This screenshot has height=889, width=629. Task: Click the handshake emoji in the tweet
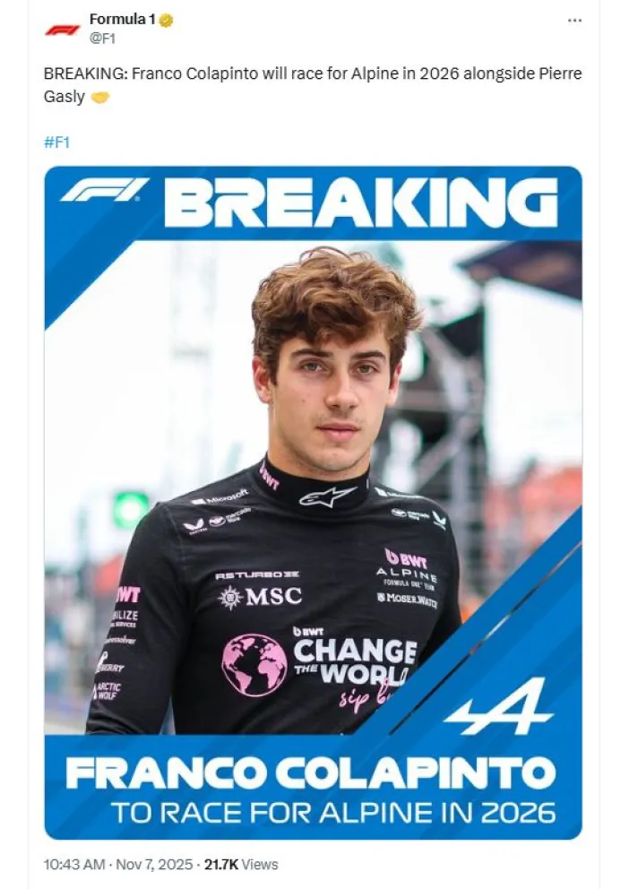coord(99,98)
